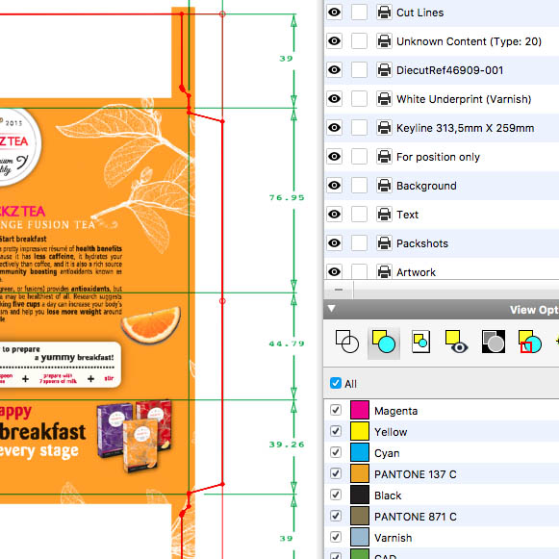
Task: Hide the For position only layer
Action: coord(334,157)
